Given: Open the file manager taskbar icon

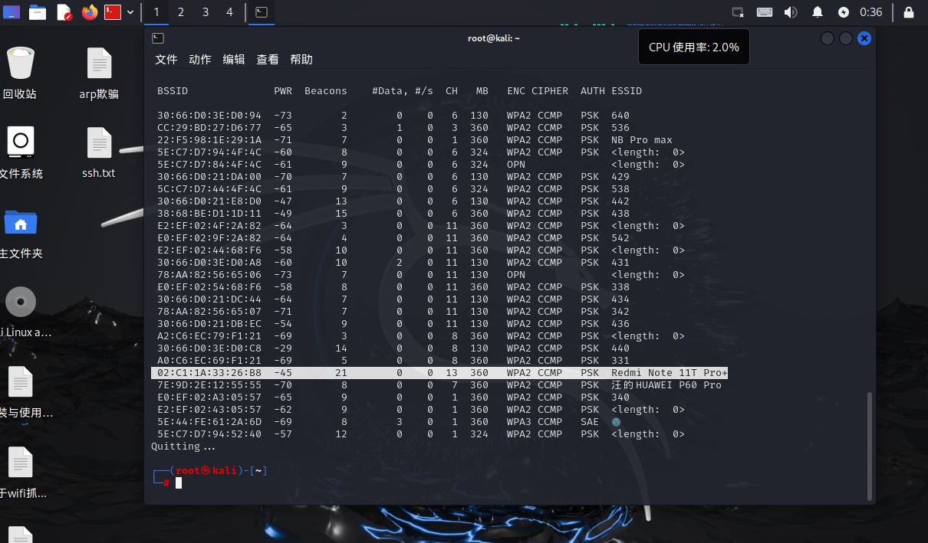Looking at the screenshot, I should point(37,12).
